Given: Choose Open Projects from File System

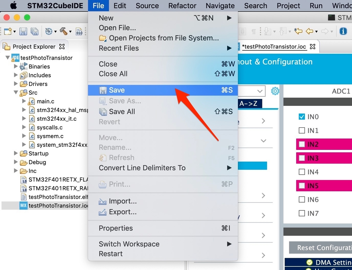Looking at the screenshot, I should 163,38.
